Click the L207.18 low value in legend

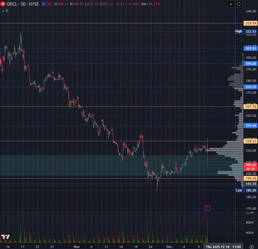coord(92,4)
